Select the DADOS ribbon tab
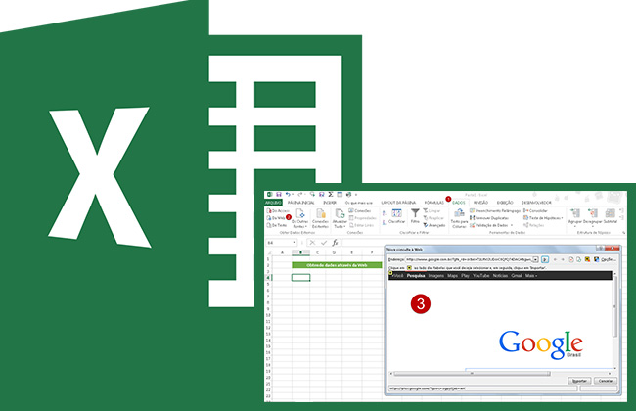 [x=459, y=203]
